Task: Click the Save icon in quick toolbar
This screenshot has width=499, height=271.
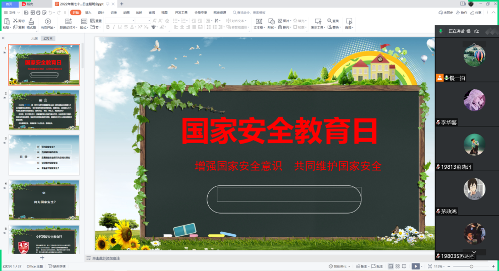Action: click(x=26, y=12)
